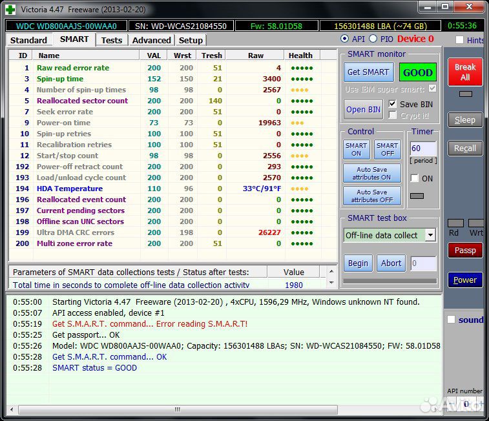Viewport: 489px width, 421px height.
Task: Click the Timer period input field
Action: [x=423, y=149]
